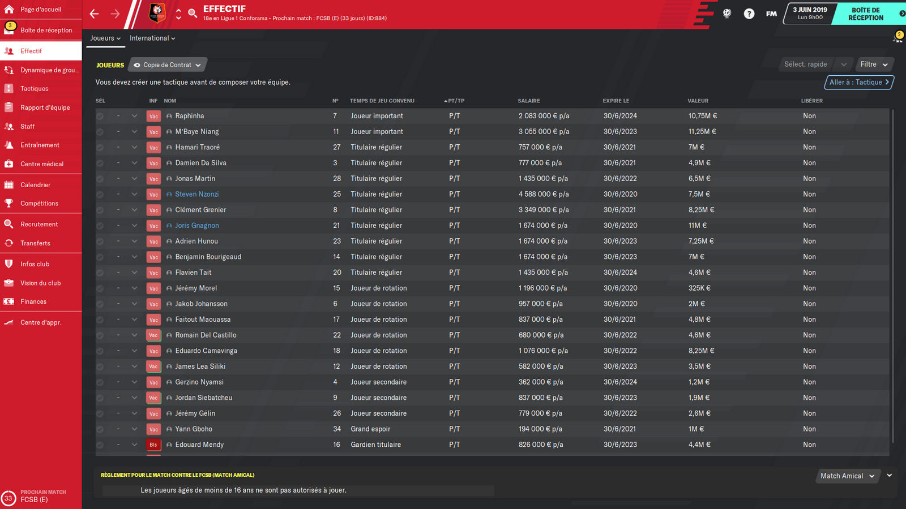This screenshot has height=509, width=906.
Task: Toggle selection circle for Edouard Mendy
Action: pos(100,445)
